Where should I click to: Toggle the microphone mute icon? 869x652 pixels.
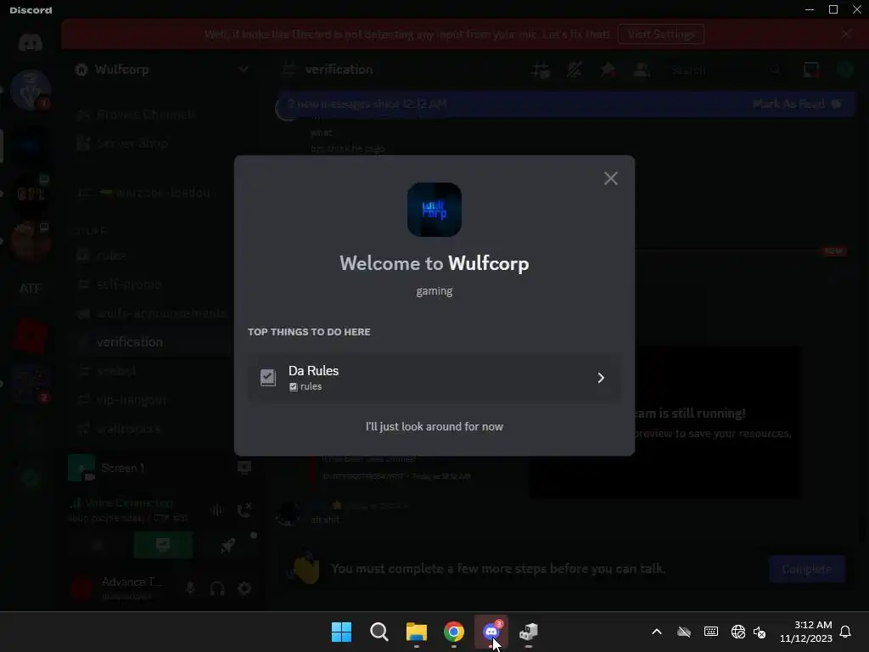click(x=190, y=587)
